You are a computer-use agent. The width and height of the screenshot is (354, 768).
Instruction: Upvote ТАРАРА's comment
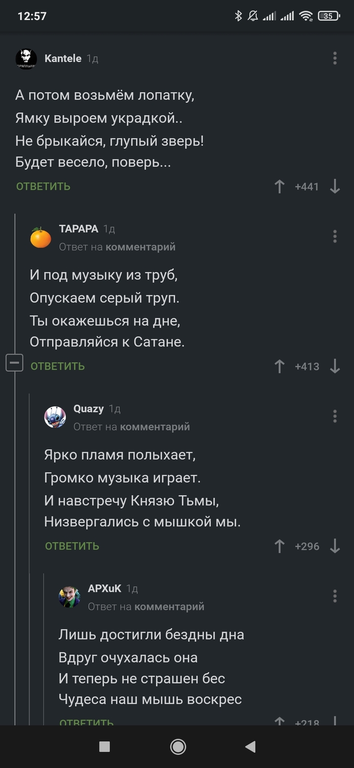(279, 366)
